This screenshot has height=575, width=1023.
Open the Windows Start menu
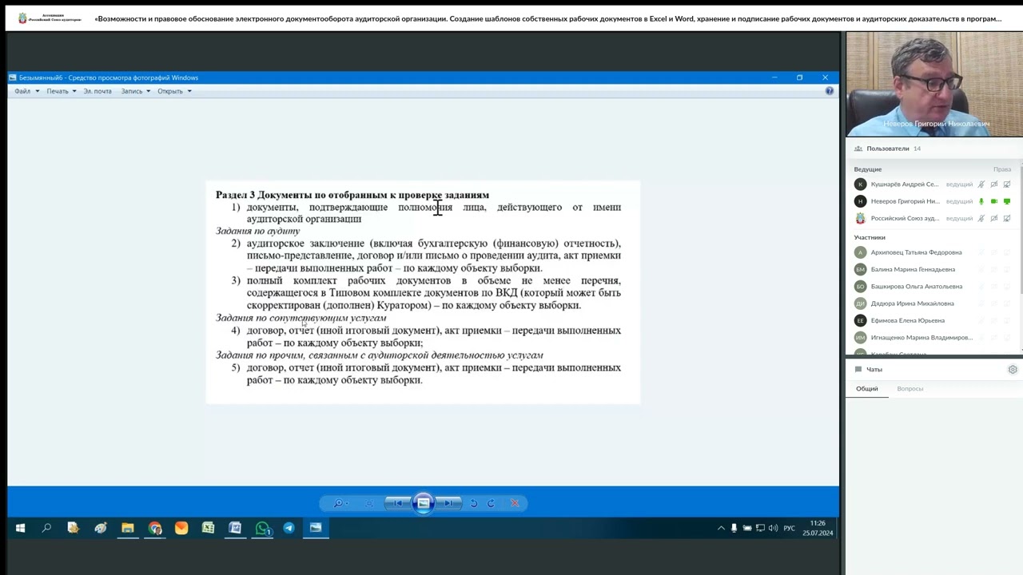click(x=20, y=528)
